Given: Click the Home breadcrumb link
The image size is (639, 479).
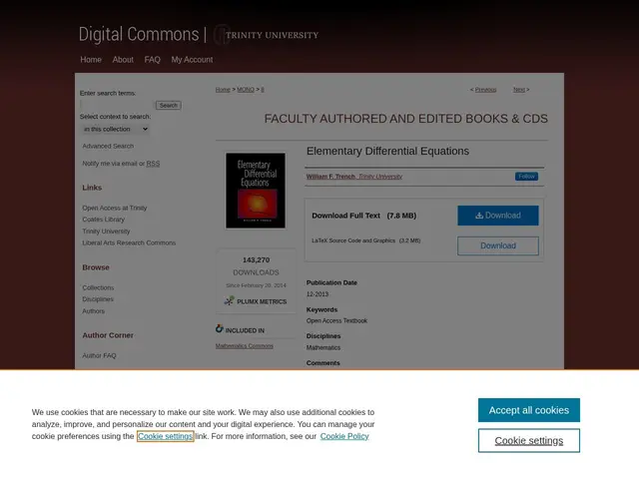Looking at the screenshot, I should pos(223,89).
